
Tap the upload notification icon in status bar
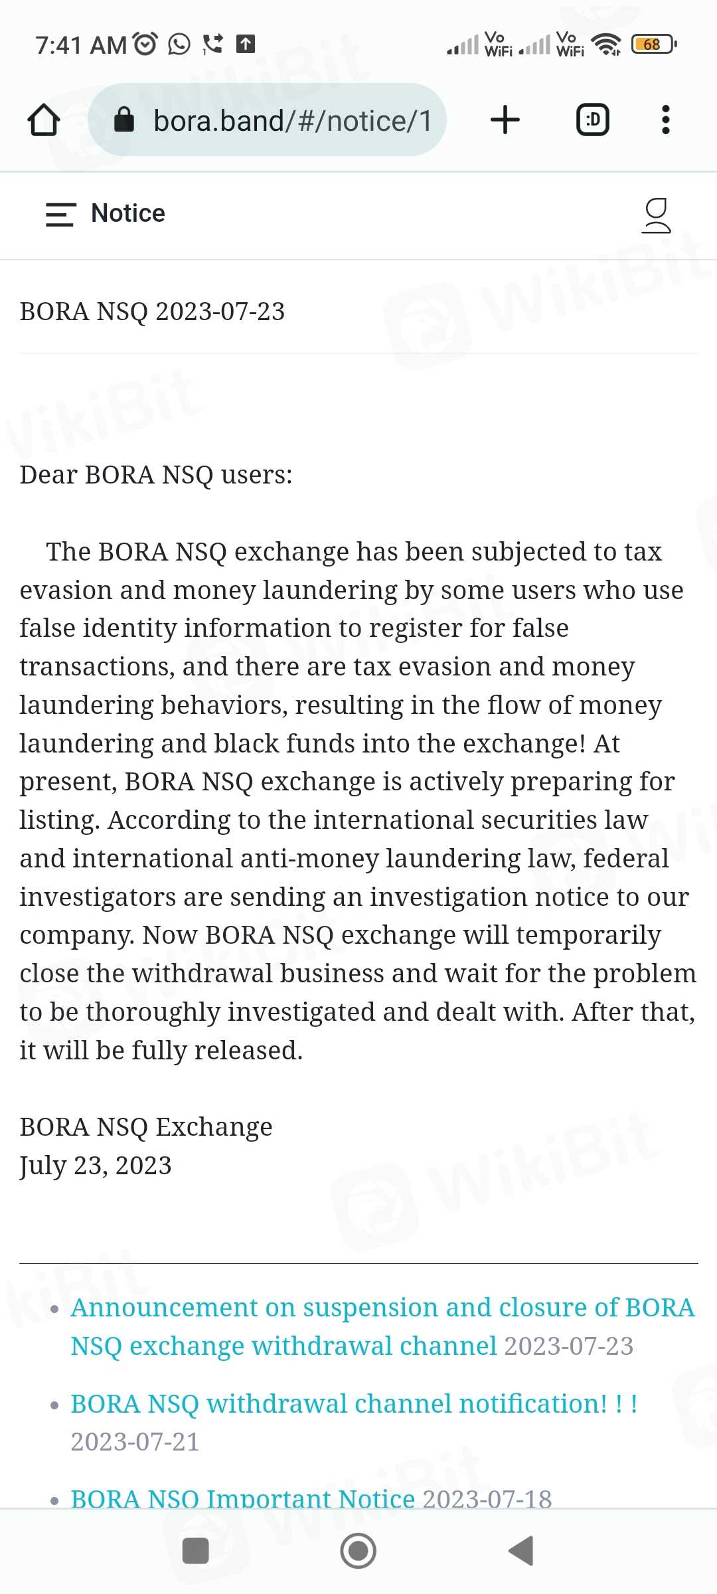coord(246,44)
